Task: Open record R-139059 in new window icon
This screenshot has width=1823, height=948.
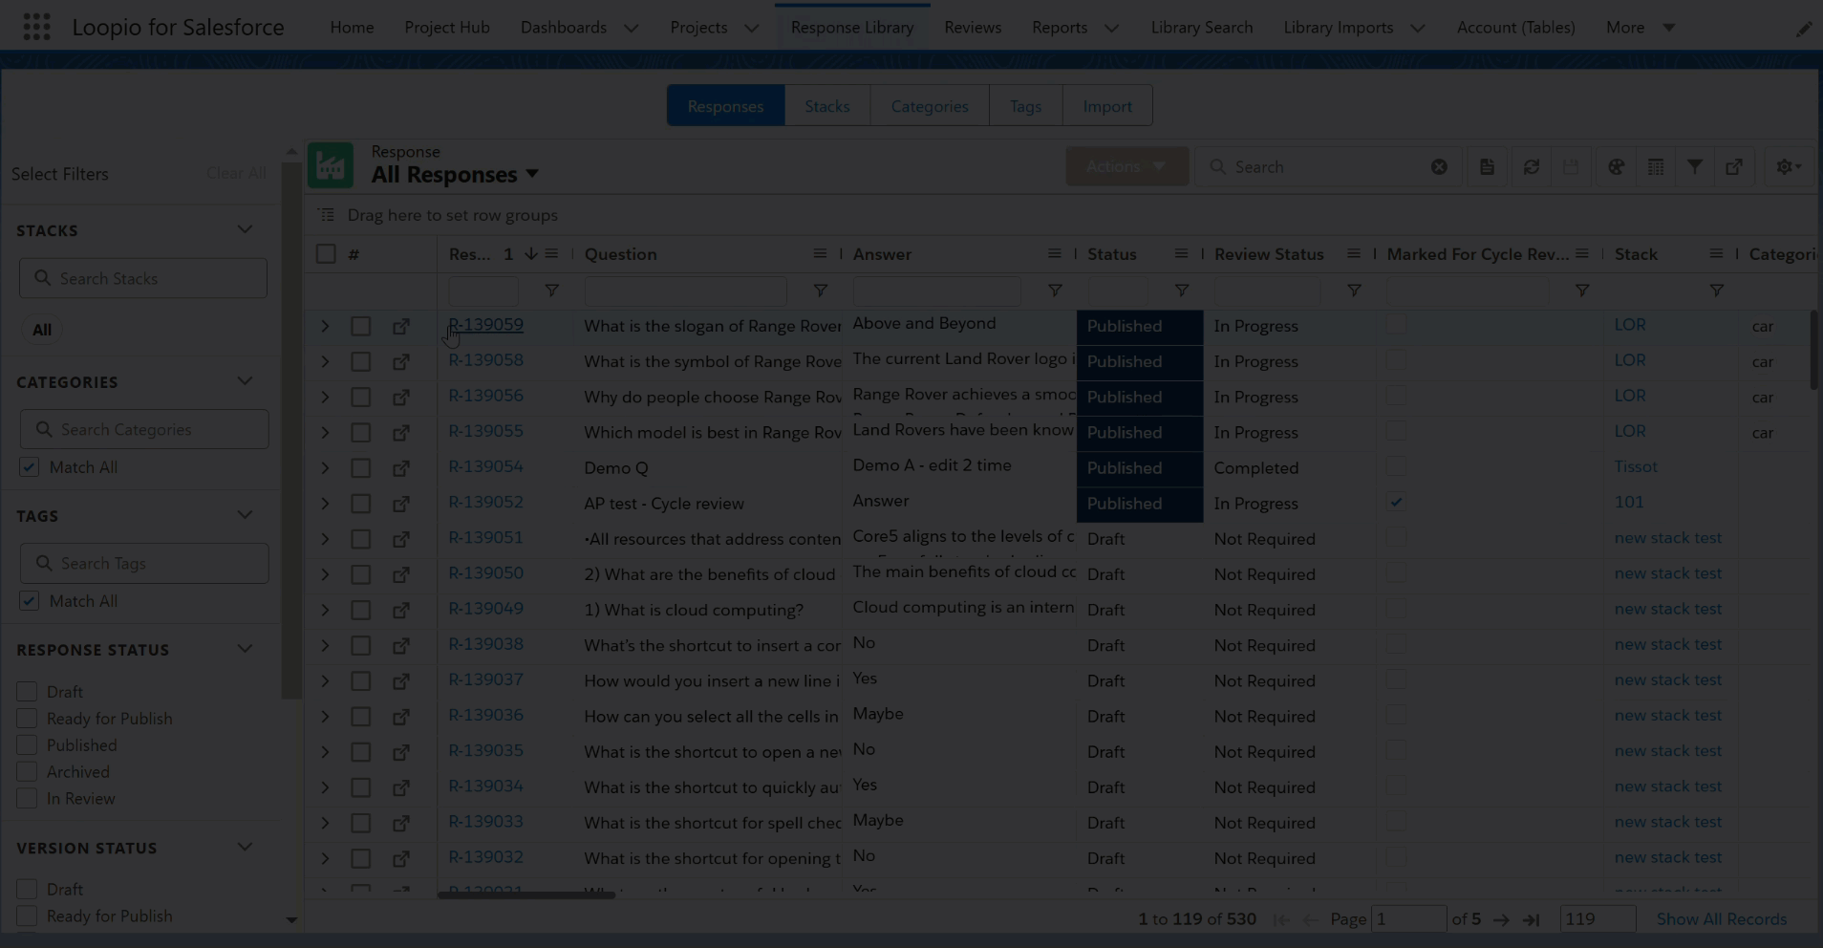Action: 401,326
